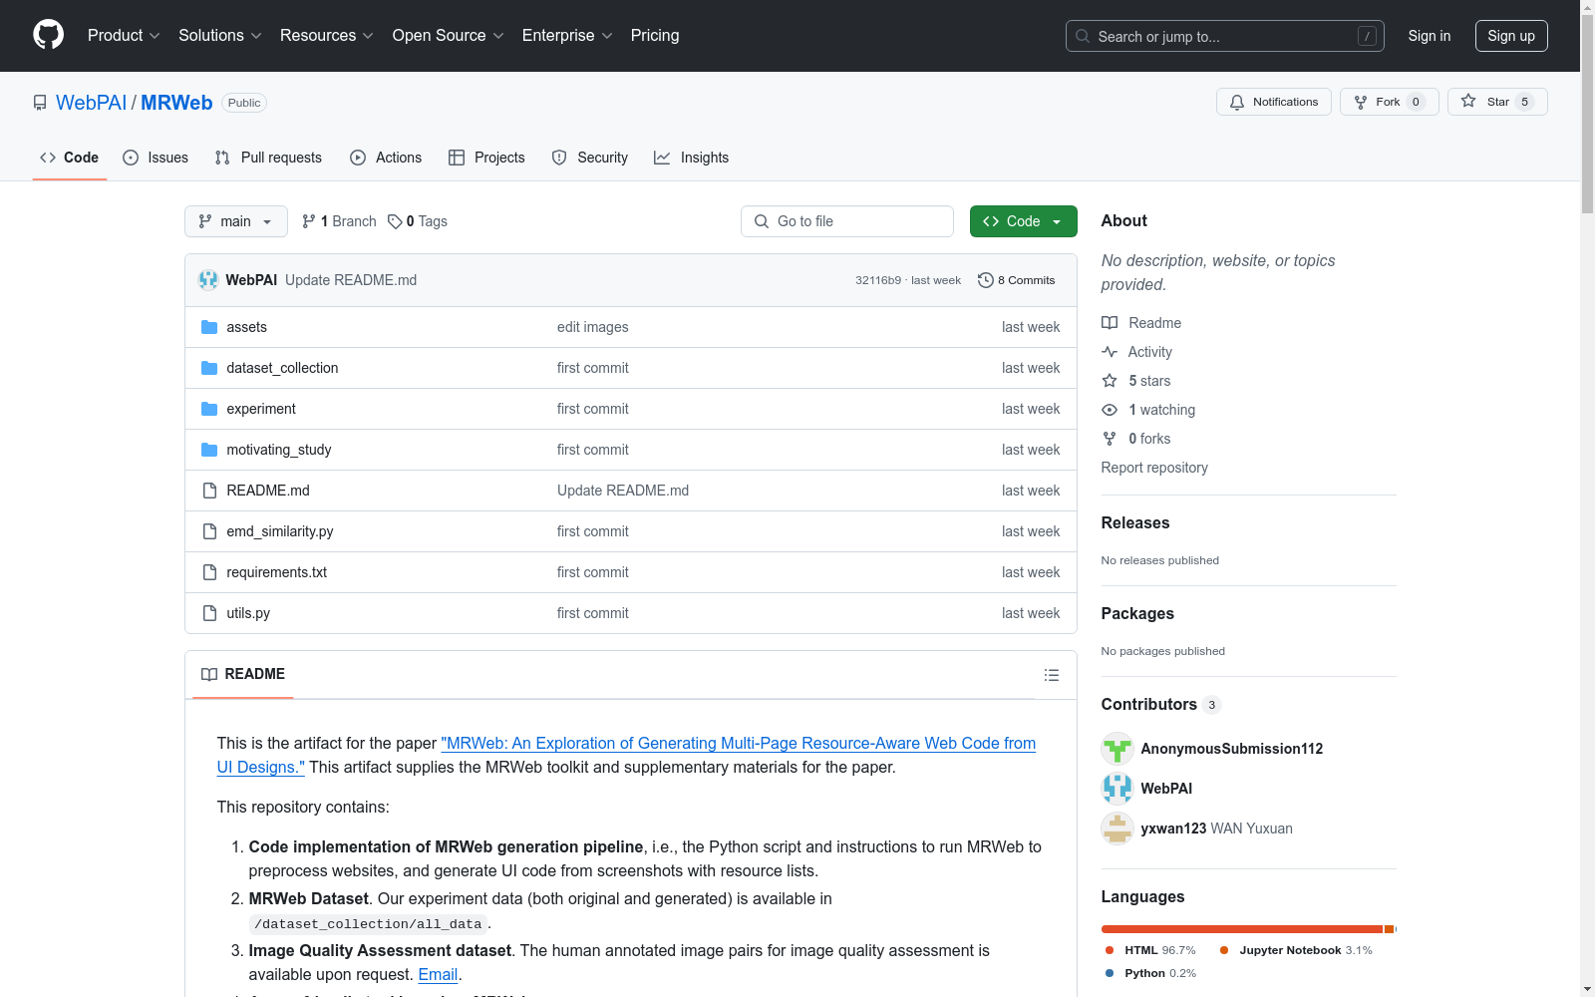Click the 32116b9 commit hash
Viewport: 1595px width, 997px height.
[x=878, y=280]
